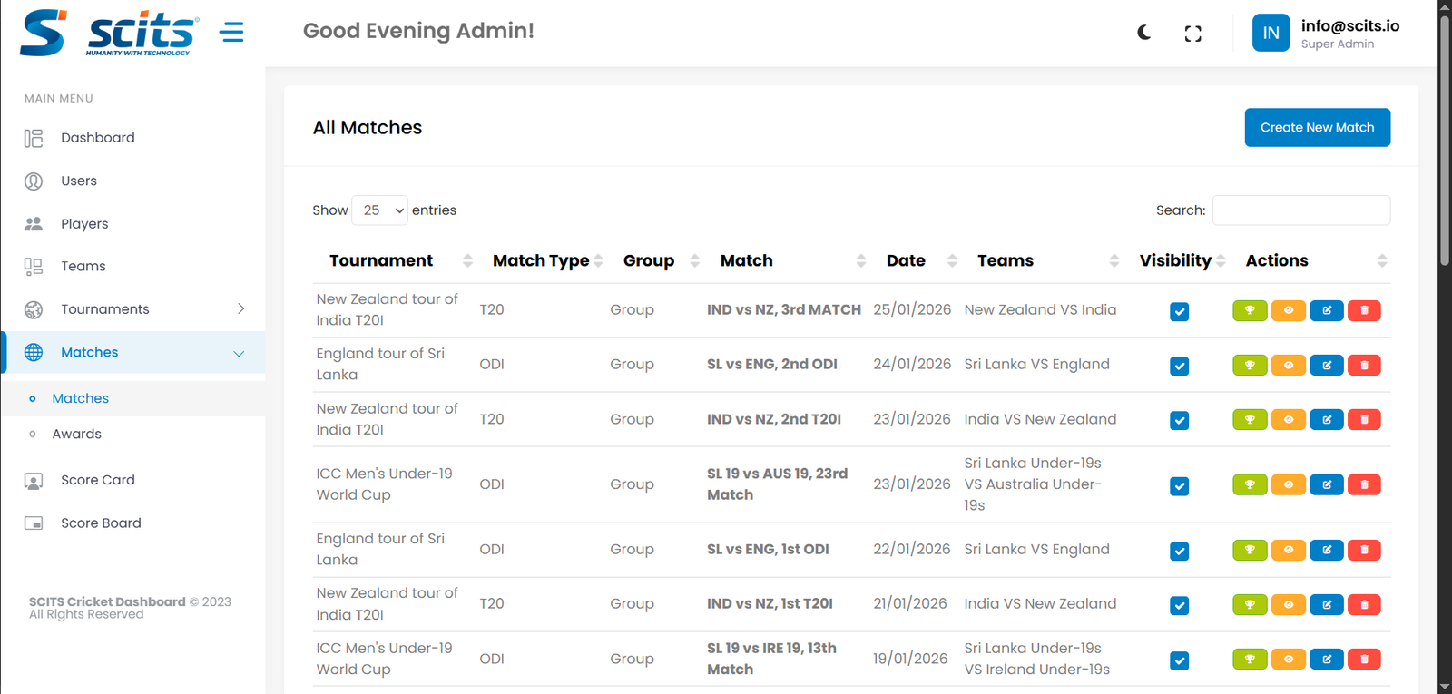This screenshot has height=694, width=1452.
Task: Open Players from the main menu
Action: pos(84,224)
